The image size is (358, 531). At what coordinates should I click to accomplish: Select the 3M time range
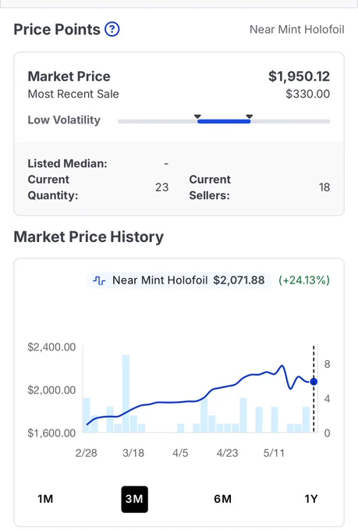coord(134,499)
